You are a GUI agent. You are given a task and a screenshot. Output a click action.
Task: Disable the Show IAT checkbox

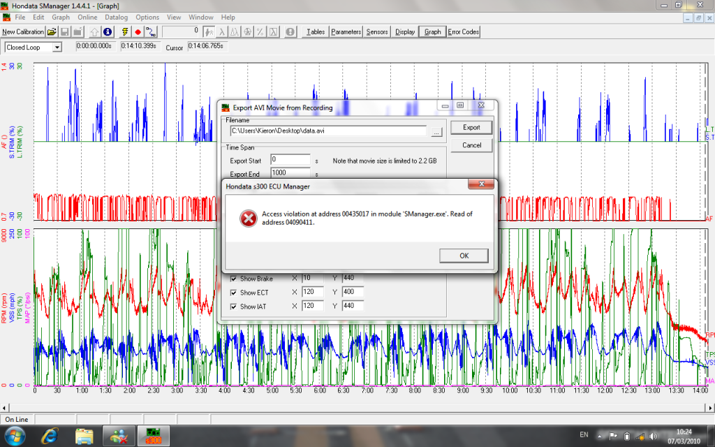234,307
